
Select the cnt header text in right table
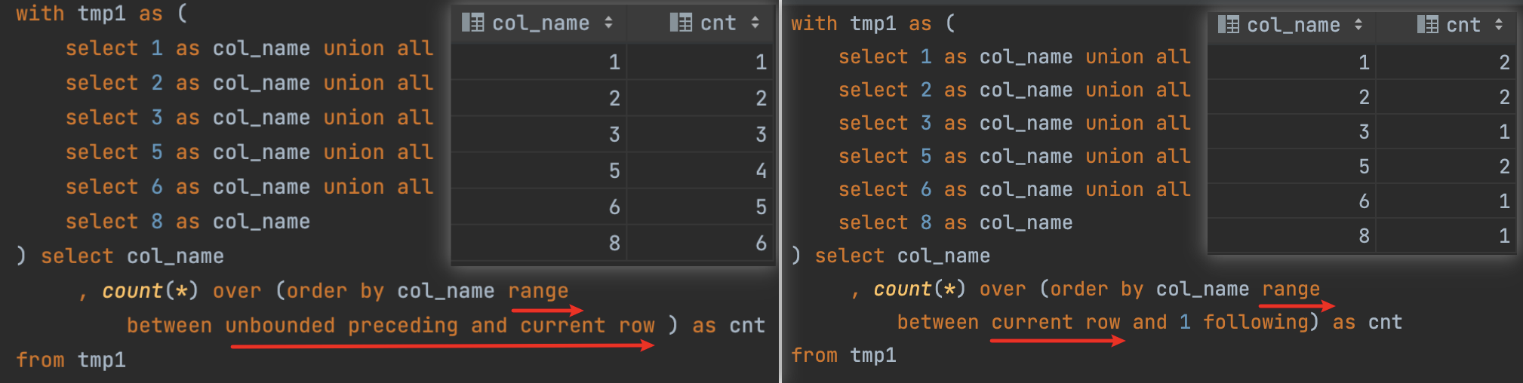(x=1463, y=26)
